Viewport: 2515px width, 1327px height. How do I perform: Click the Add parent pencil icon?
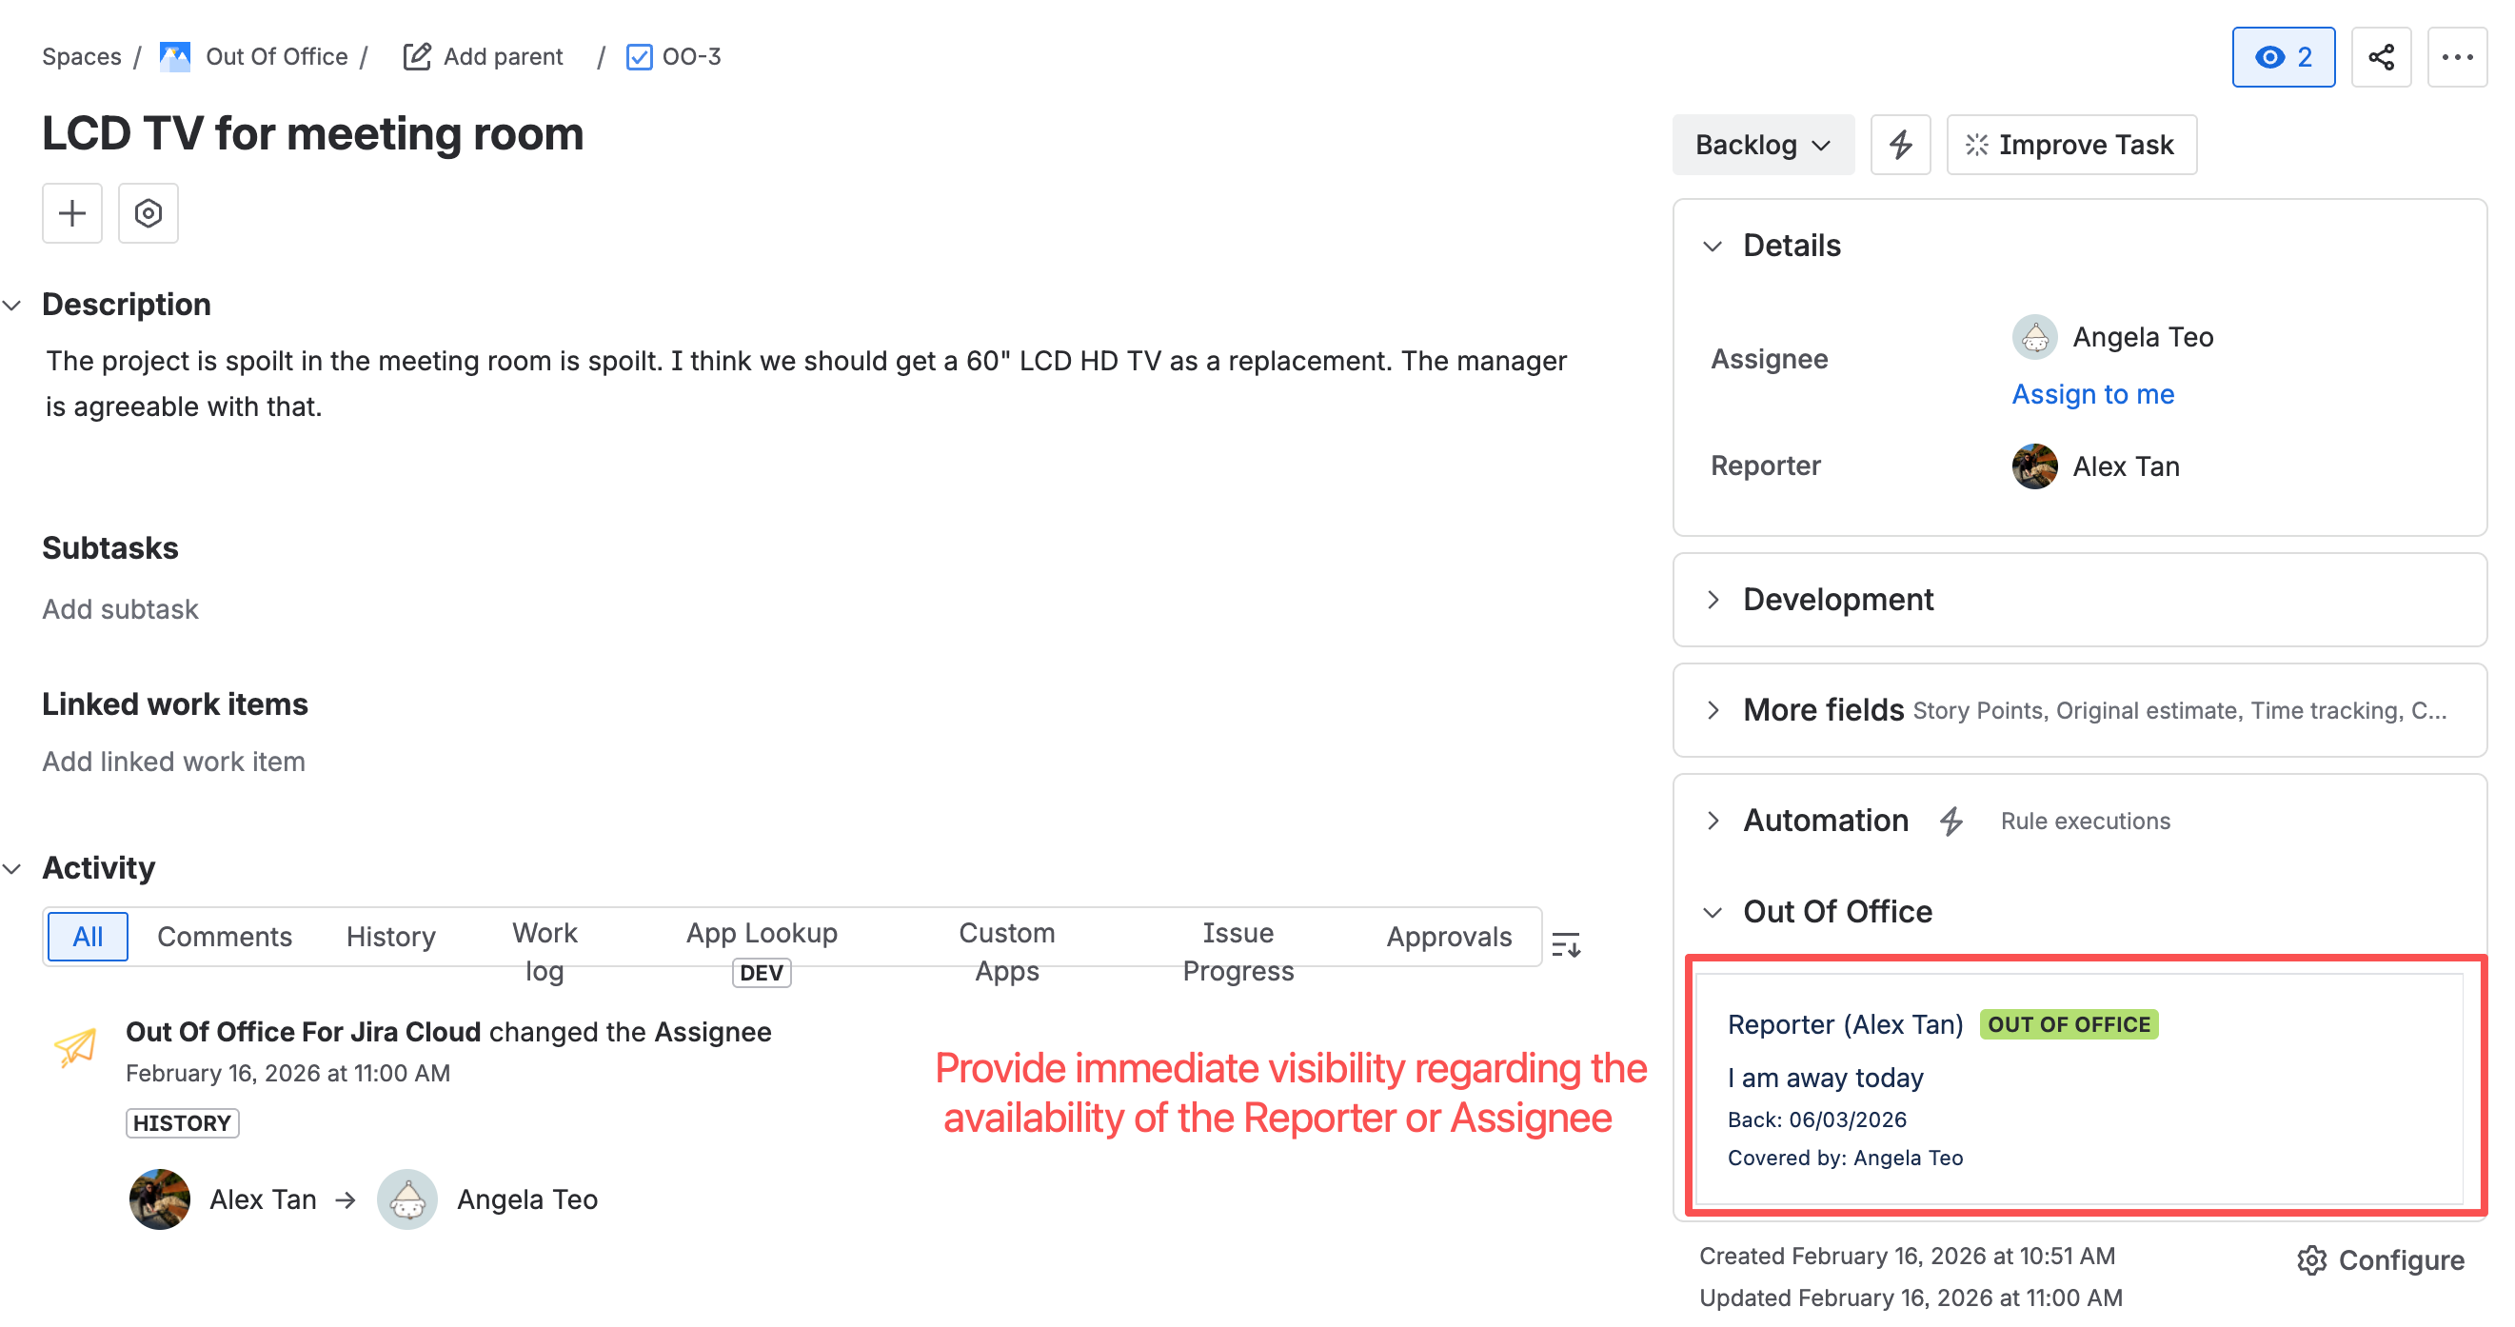pos(417,56)
